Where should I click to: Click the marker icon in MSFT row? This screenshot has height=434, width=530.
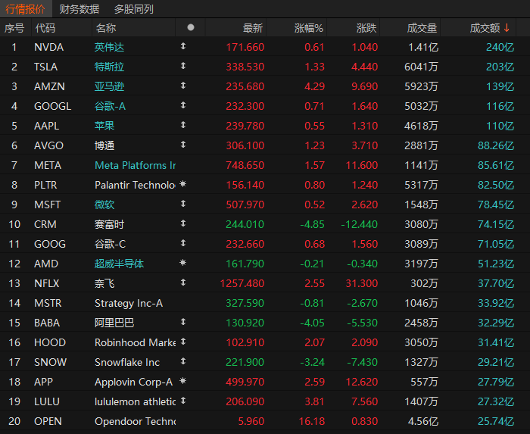click(183, 204)
